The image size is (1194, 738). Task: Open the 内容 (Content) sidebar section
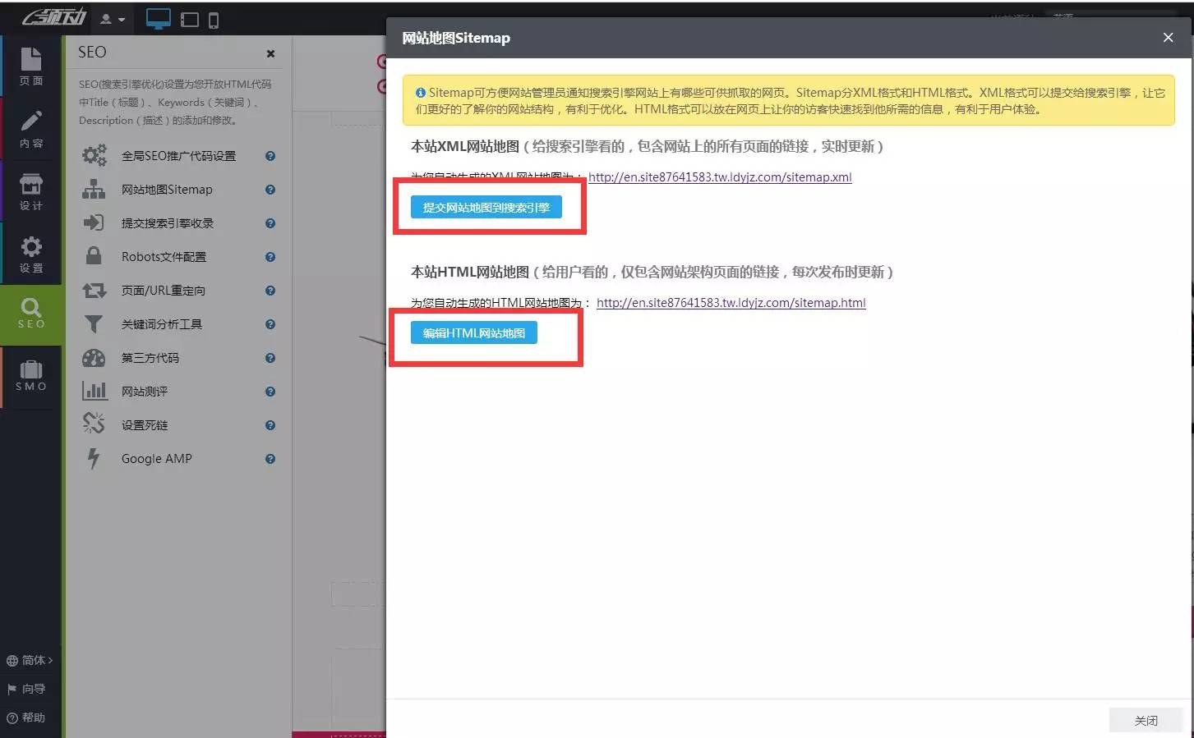pos(31,129)
